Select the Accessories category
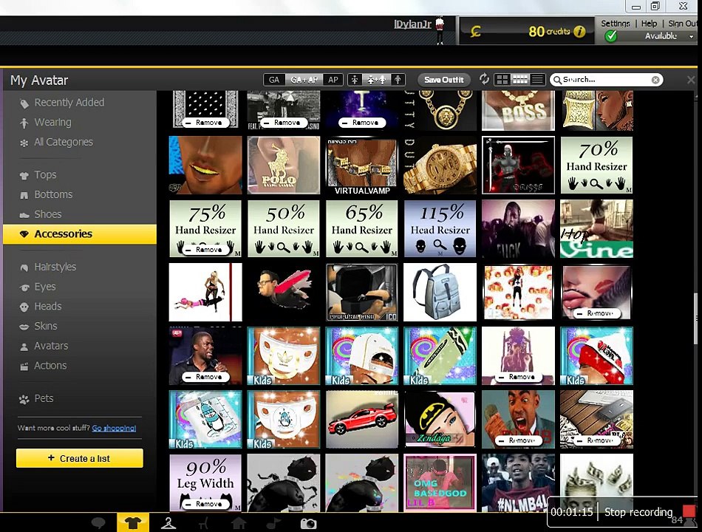This screenshot has height=532, width=702. (80, 233)
